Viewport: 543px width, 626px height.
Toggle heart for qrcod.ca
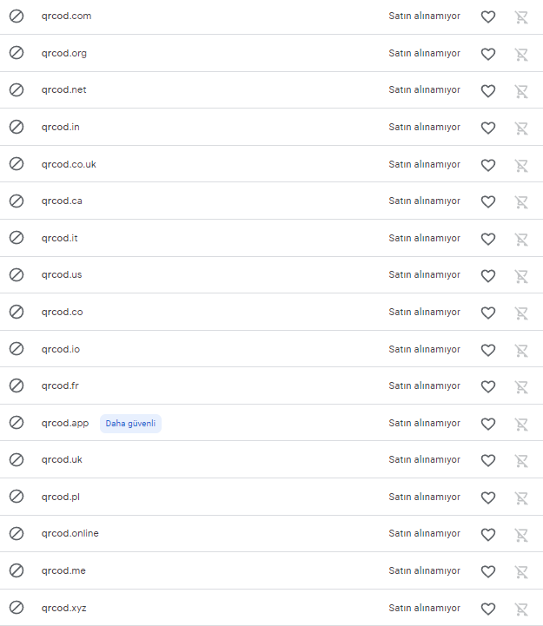click(x=488, y=201)
